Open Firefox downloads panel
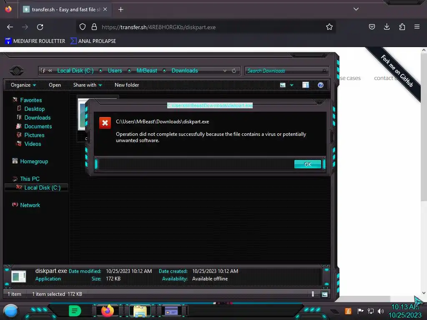 coord(387,27)
